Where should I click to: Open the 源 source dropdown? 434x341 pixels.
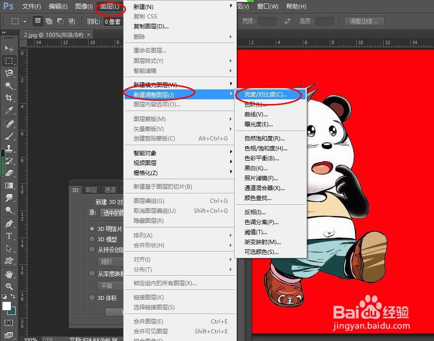pos(111,213)
